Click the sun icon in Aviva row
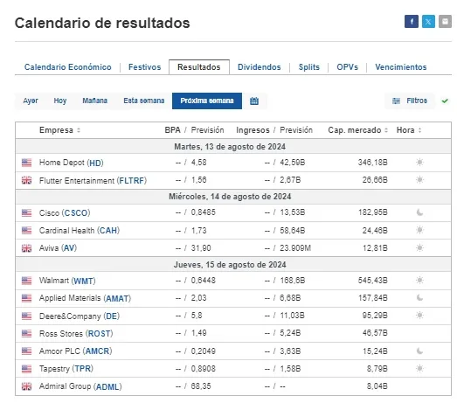This screenshot has width=457, height=410. [x=419, y=248]
